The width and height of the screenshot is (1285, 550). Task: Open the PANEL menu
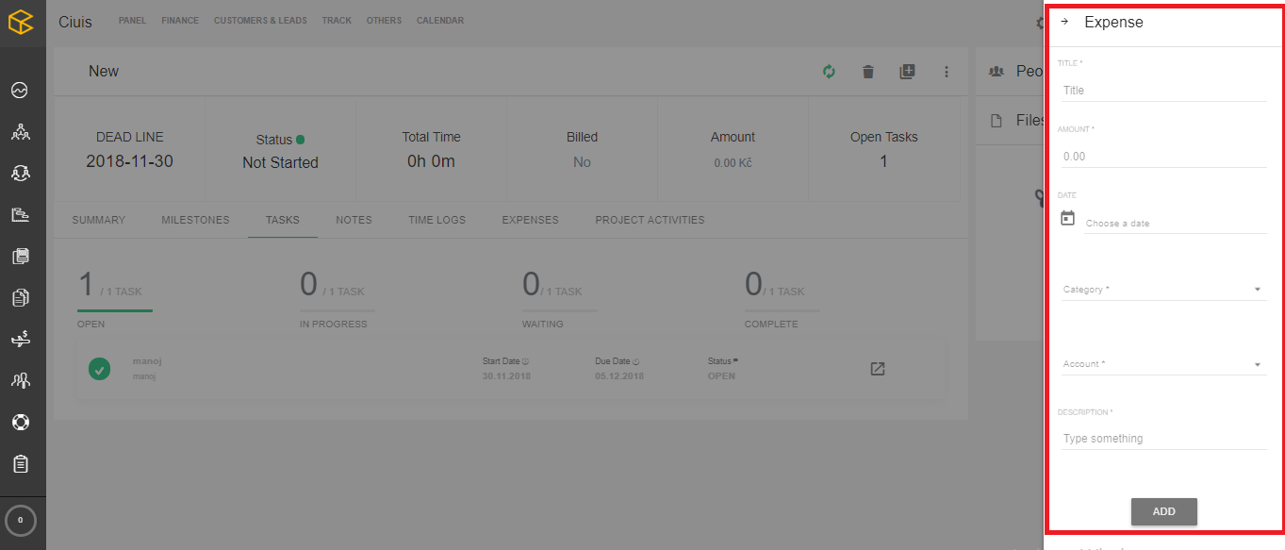pyautogui.click(x=132, y=21)
